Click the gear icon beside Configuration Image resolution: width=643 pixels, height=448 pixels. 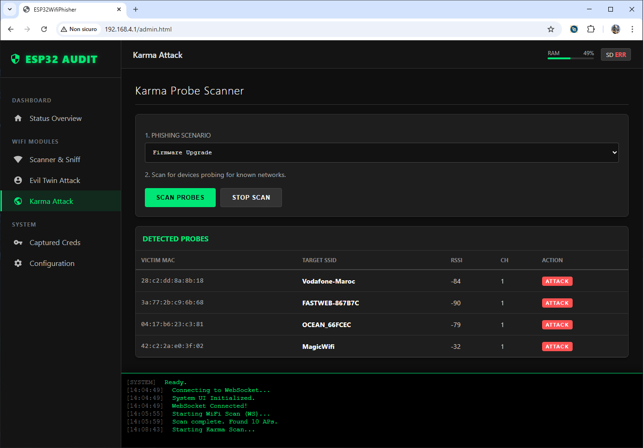(18, 263)
